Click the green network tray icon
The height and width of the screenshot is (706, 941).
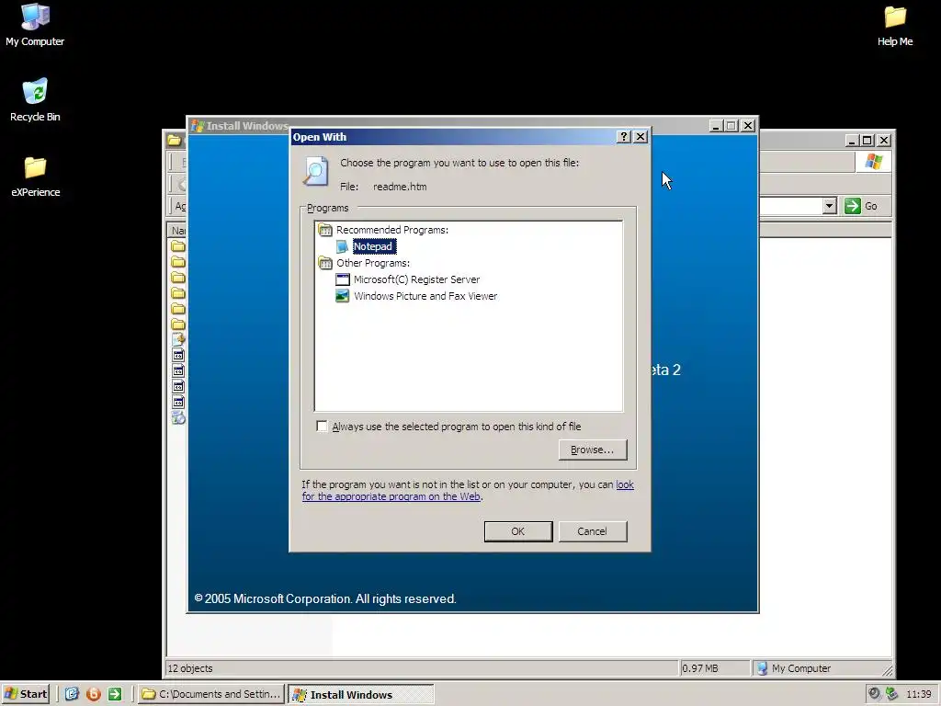click(x=891, y=693)
